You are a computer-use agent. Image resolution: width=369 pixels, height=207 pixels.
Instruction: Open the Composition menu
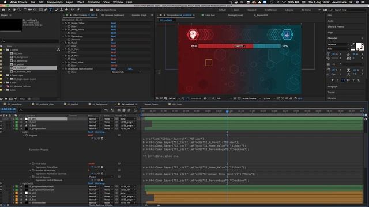pos(55,2)
